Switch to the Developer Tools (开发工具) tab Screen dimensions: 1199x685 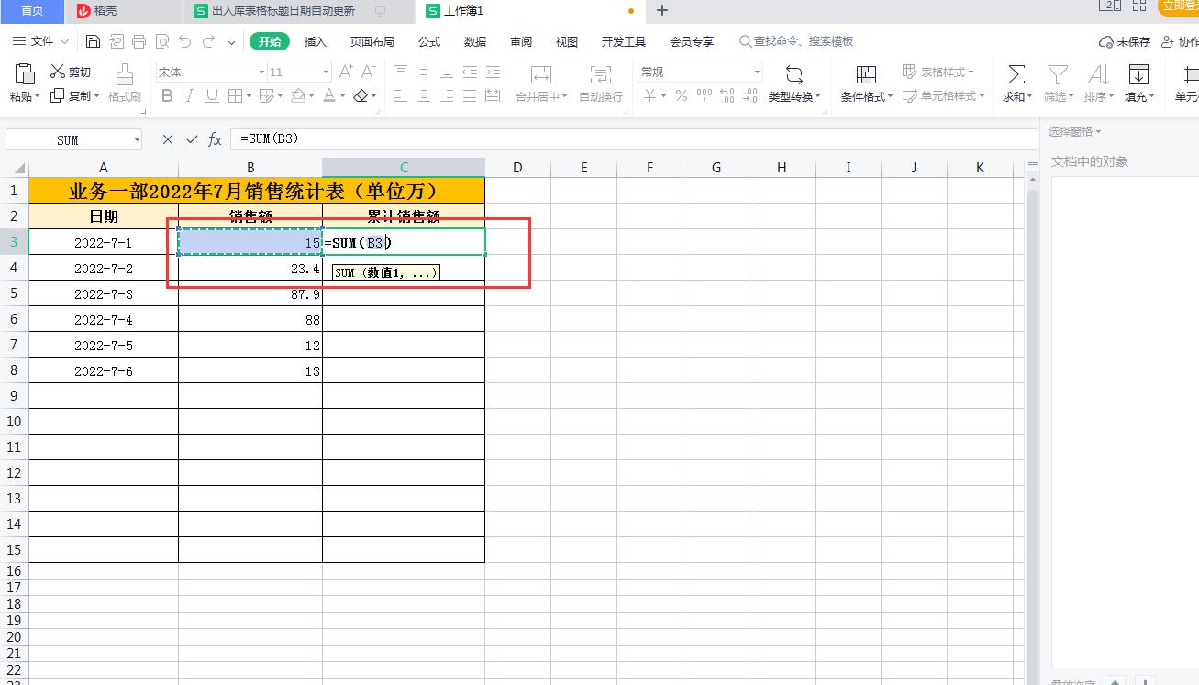point(624,41)
